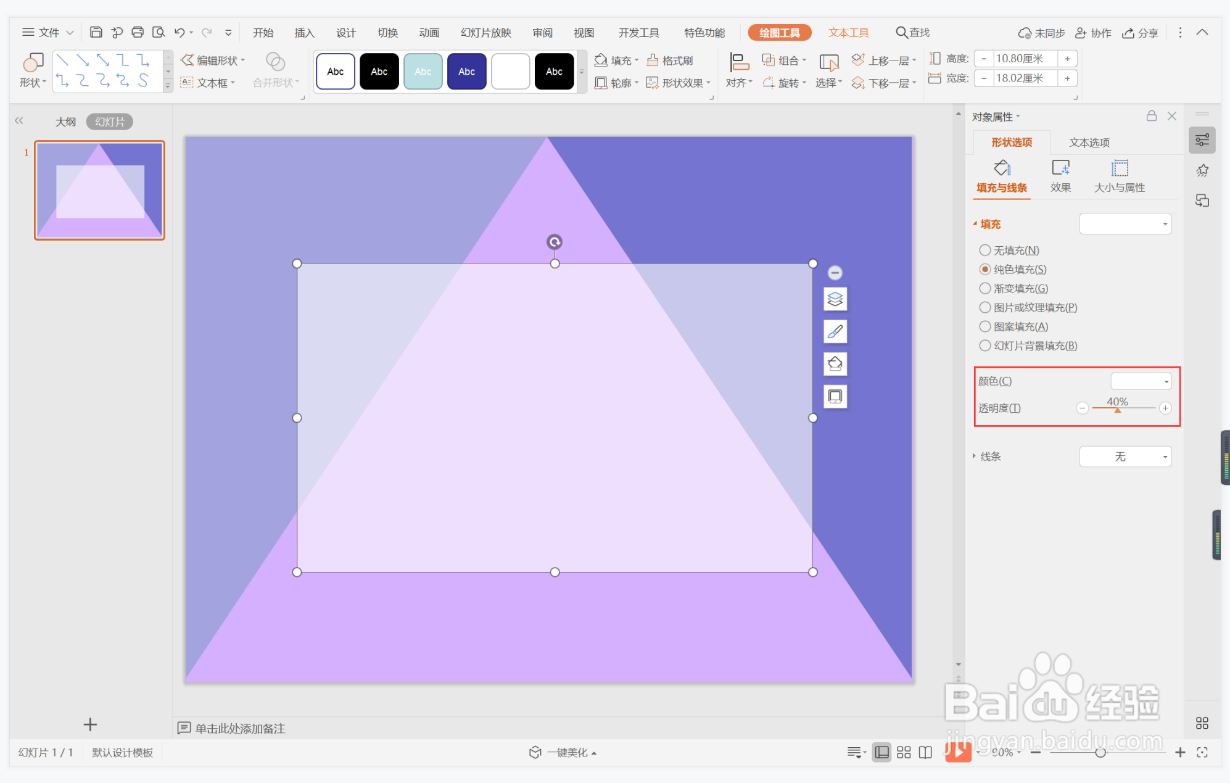
Task: Click the transparency (透明度) slider handle
Action: [1117, 410]
